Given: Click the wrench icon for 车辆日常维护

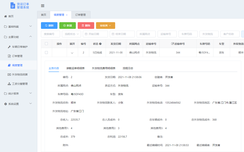Looking at the screenshot, I should click(9, 47).
